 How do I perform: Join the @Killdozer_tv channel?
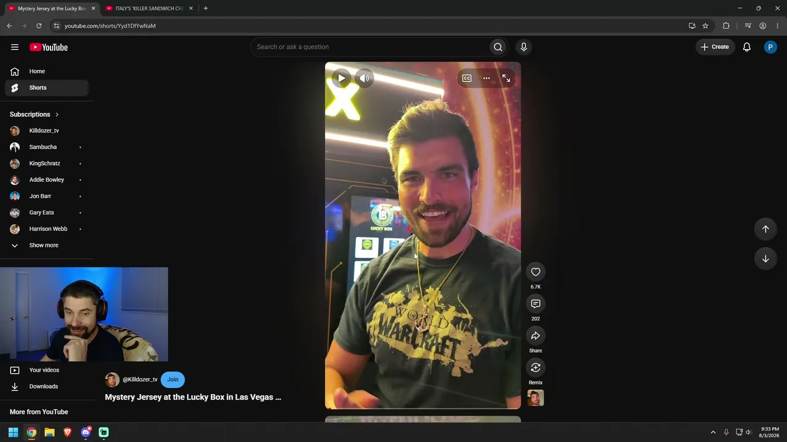(173, 379)
